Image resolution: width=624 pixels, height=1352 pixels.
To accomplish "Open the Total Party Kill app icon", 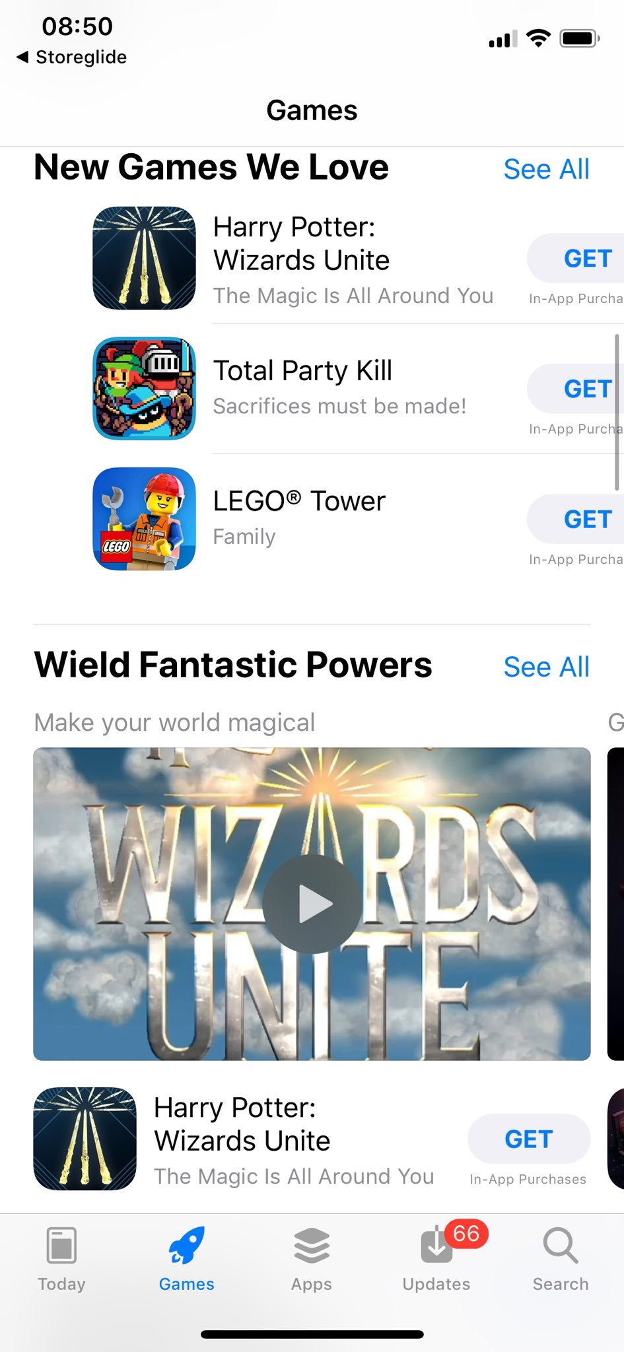I will point(144,388).
